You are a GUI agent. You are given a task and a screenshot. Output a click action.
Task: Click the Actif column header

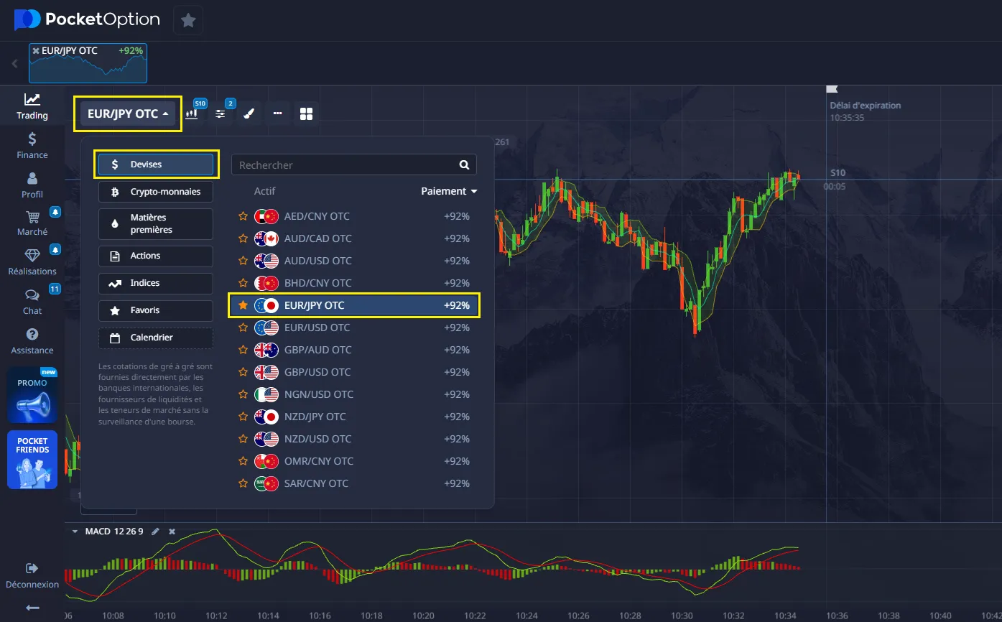tap(264, 191)
